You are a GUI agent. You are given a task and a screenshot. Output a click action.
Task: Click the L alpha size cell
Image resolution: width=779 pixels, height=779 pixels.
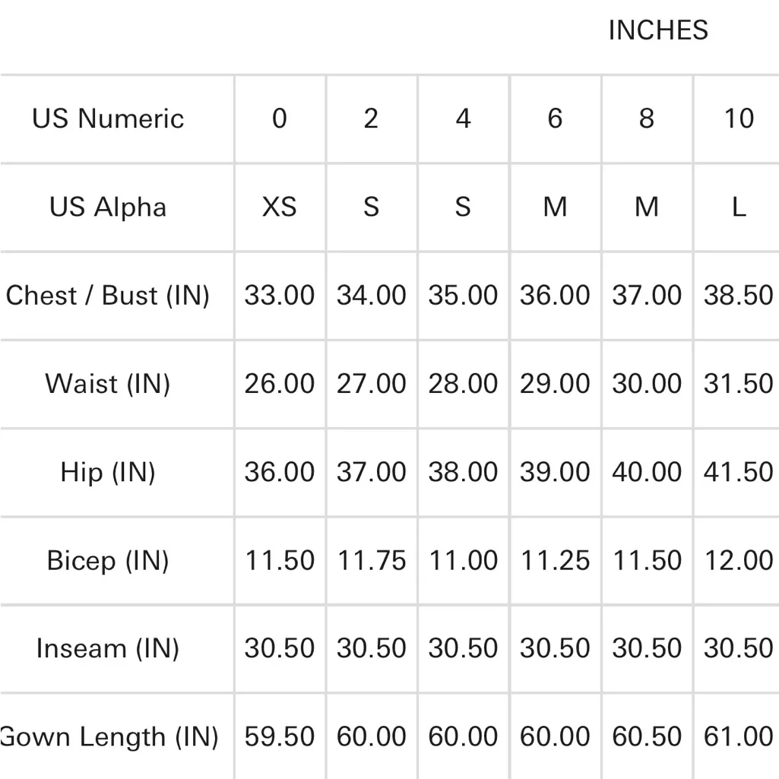pyautogui.click(x=739, y=207)
